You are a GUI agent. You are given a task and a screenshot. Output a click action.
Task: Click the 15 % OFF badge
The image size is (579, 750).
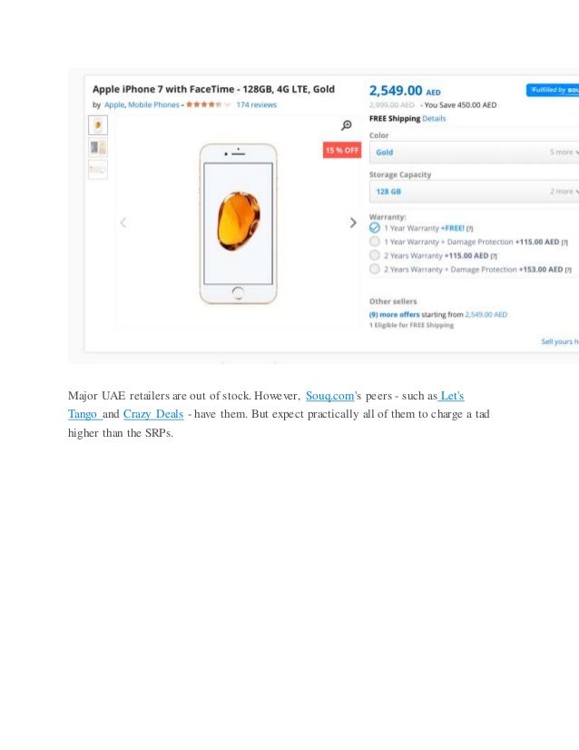342,150
